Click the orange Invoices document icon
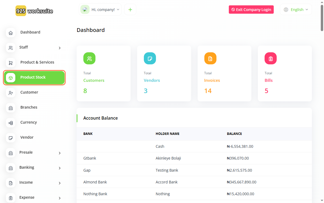This screenshot has height=203, width=324. [210, 58]
